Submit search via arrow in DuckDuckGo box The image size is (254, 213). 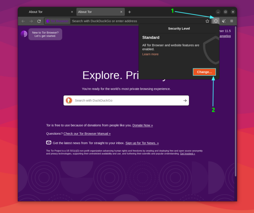(x=185, y=100)
